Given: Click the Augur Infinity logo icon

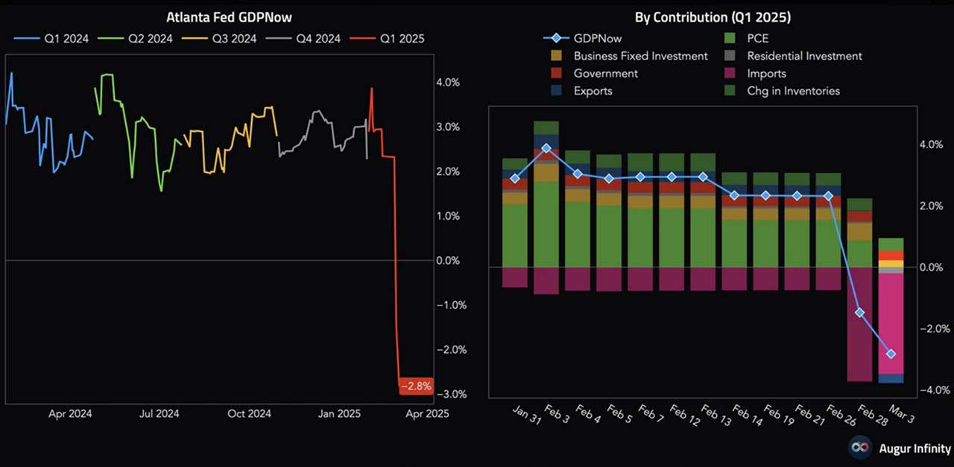Looking at the screenshot, I should pyautogui.click(x=862, y=448).
